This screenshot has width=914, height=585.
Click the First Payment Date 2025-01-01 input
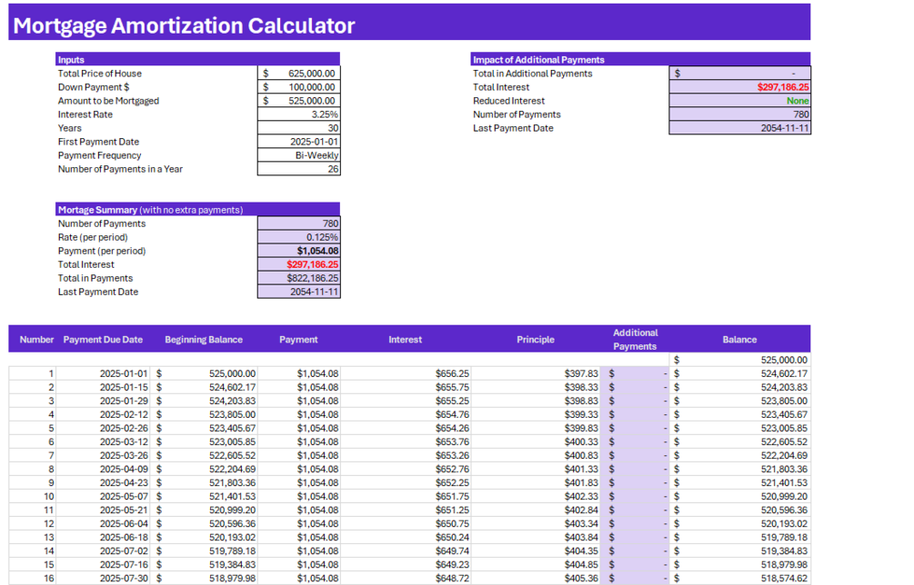tap(299, 142)
